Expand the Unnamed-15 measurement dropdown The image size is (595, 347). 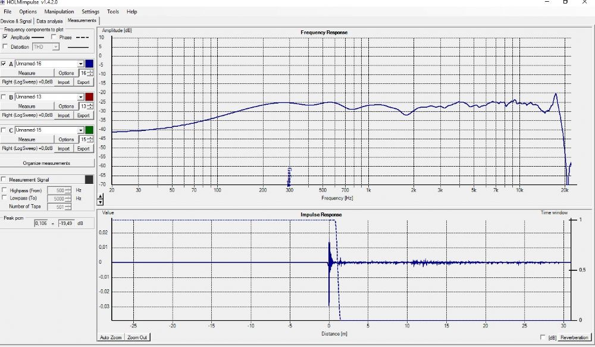coord(80,130)
